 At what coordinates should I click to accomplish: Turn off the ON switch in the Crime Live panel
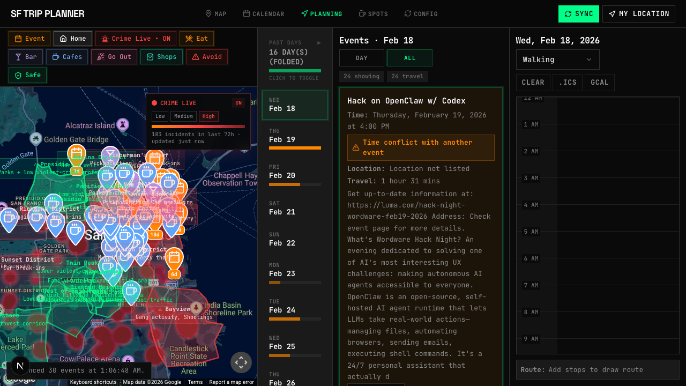[238, 102]
